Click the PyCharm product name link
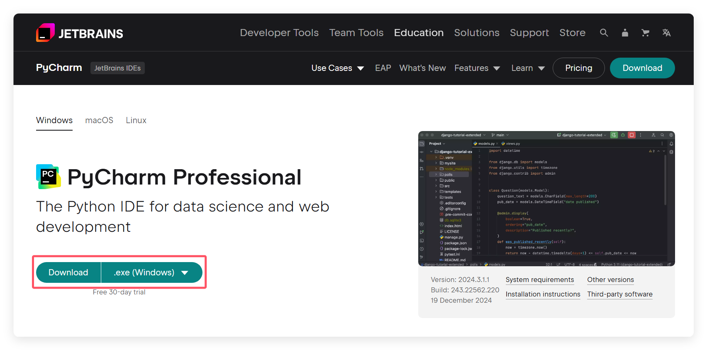707x350 pixels. coord(59,68)
